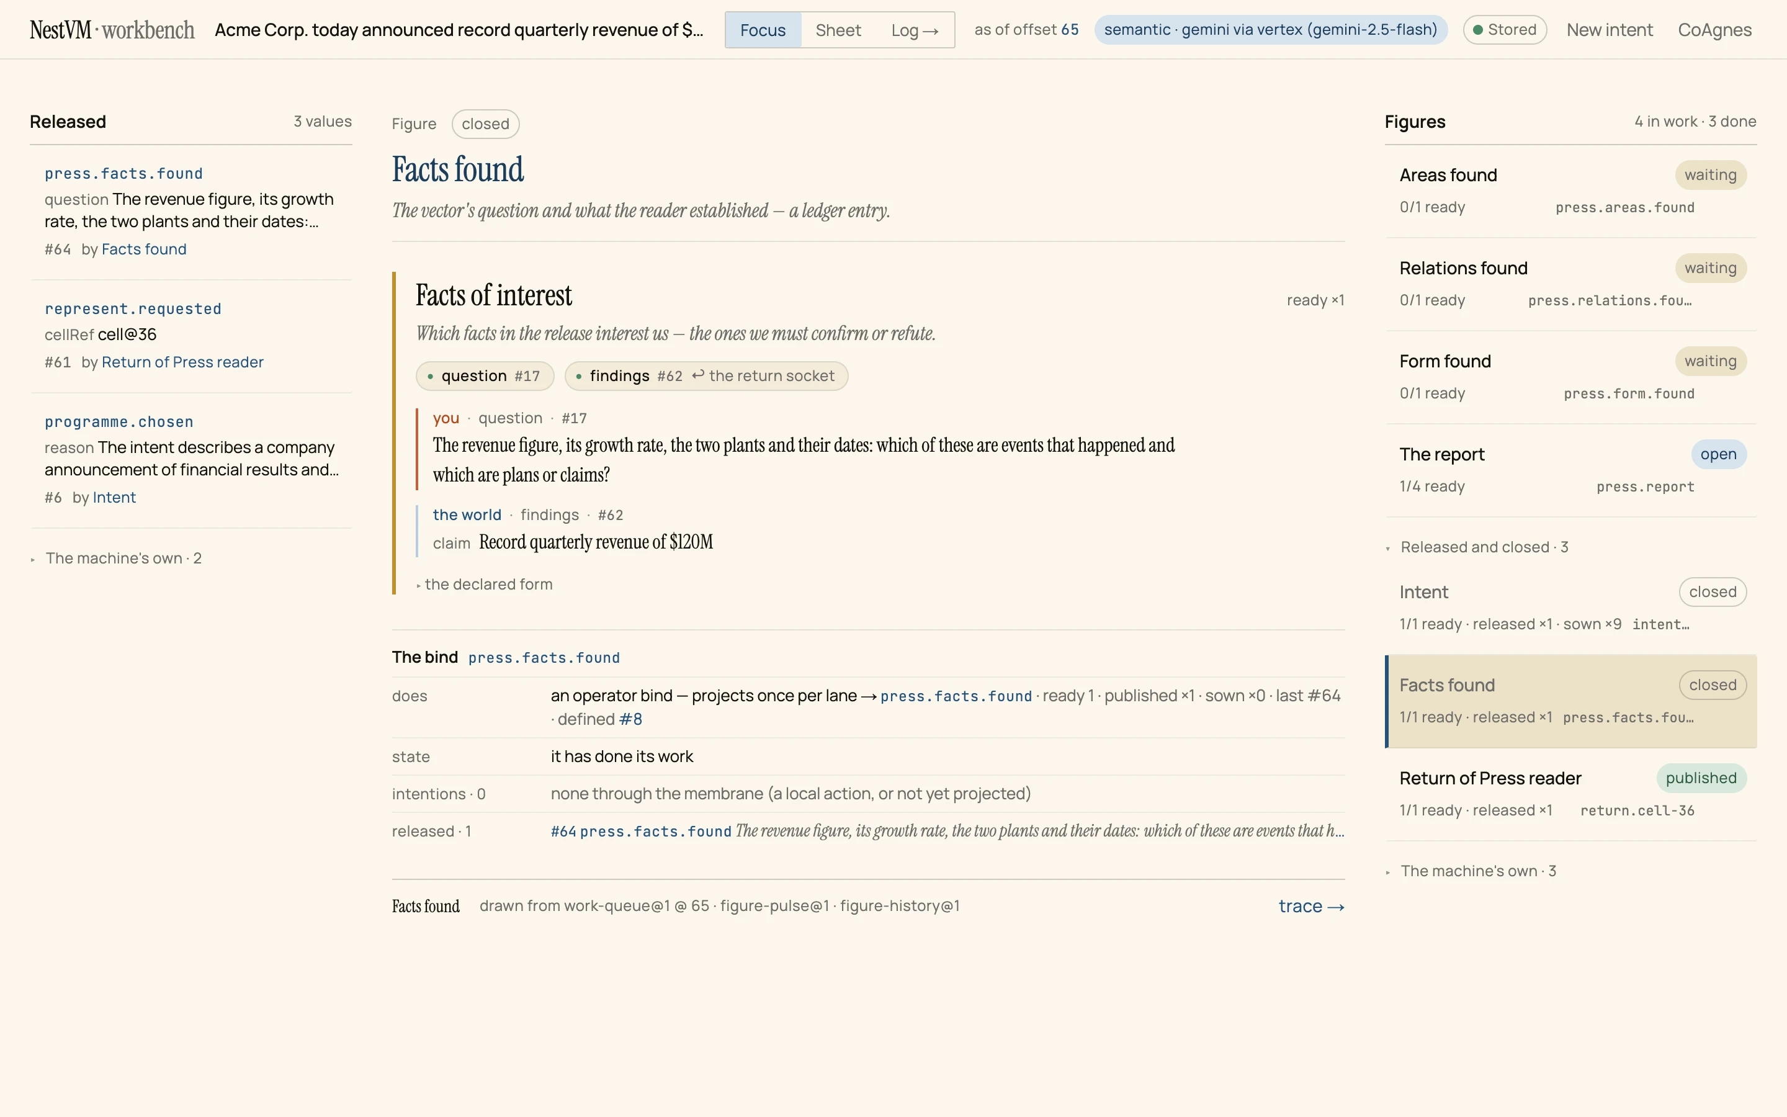
Task: Select The report figure
Action: pyautogui.click(x=1570, y=470)
